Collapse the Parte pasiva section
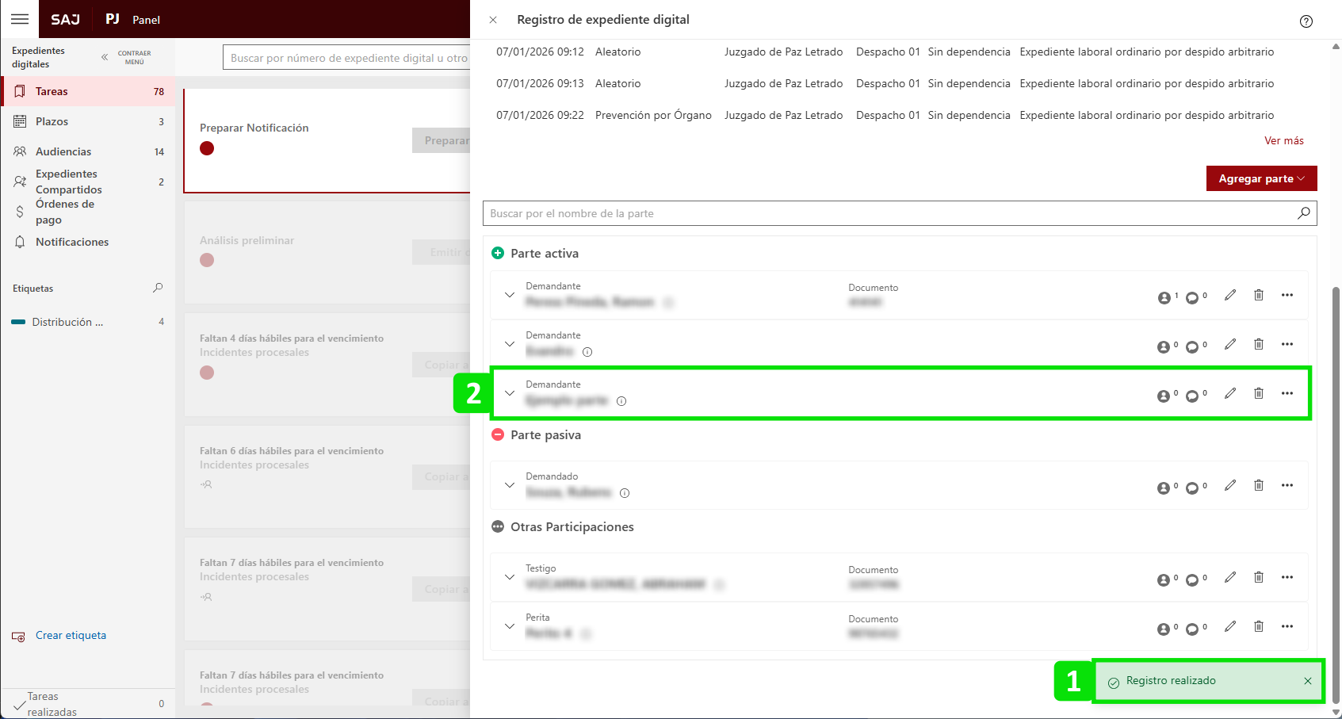This screenshot has width=1342, height=719. (x=498, y=435)
